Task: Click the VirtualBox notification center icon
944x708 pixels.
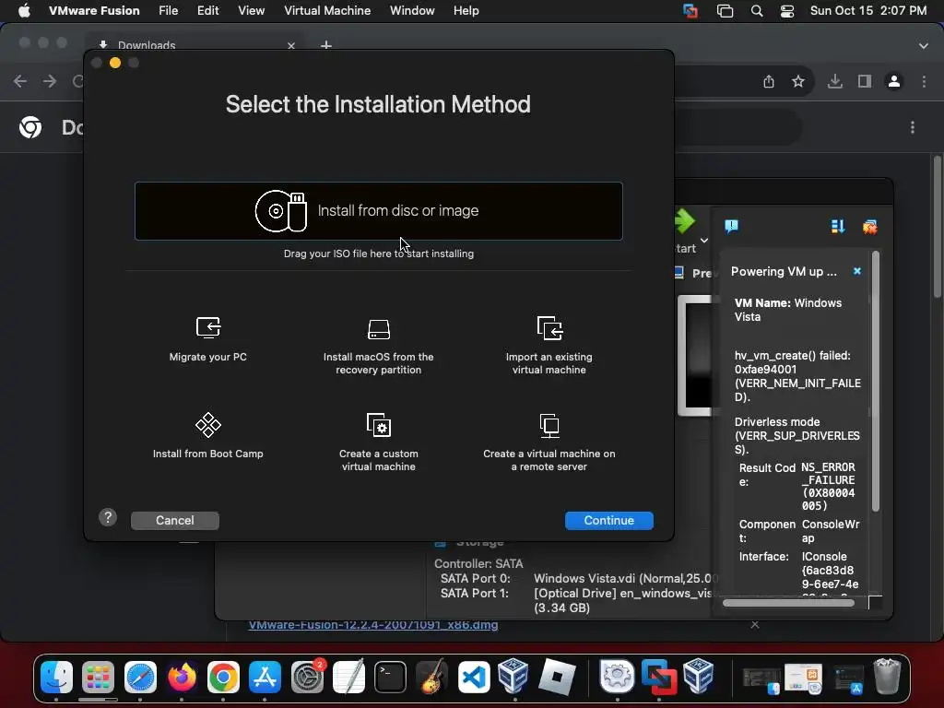Action: pyautogui.click(x=731, y=227)
